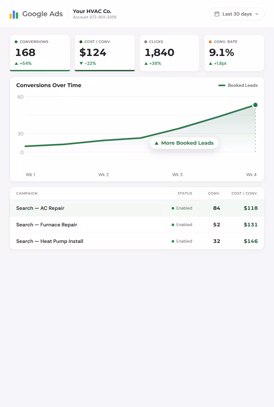Click the gray dot by Clicks label
274x407 pixels.
pyautogui.click(x=146, y=42)
